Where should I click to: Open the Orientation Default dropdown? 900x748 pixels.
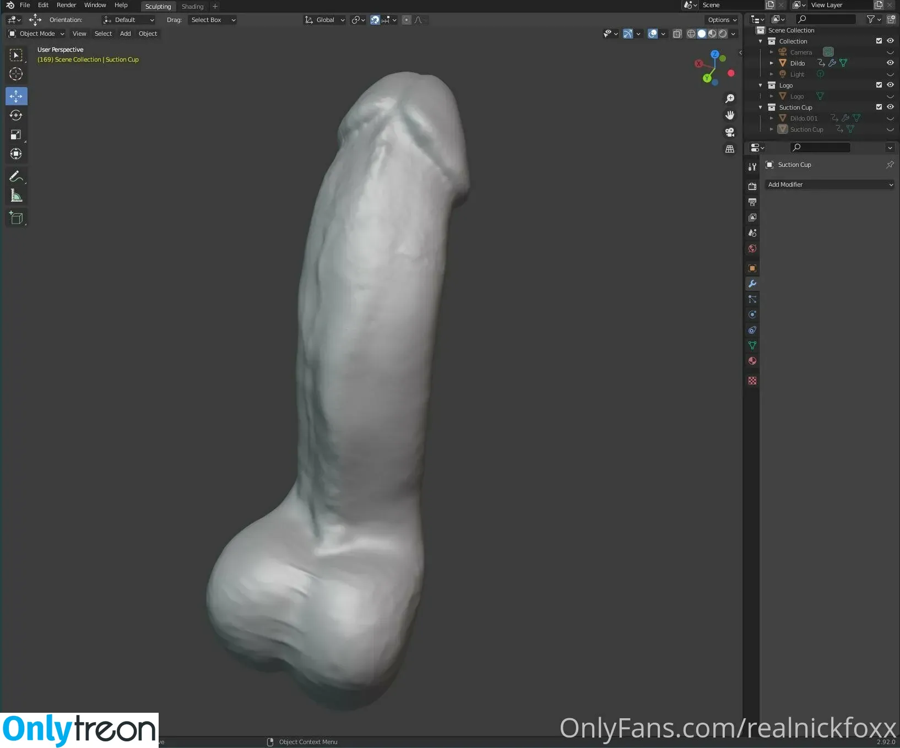pyautogui.click(x=128, y=20)
